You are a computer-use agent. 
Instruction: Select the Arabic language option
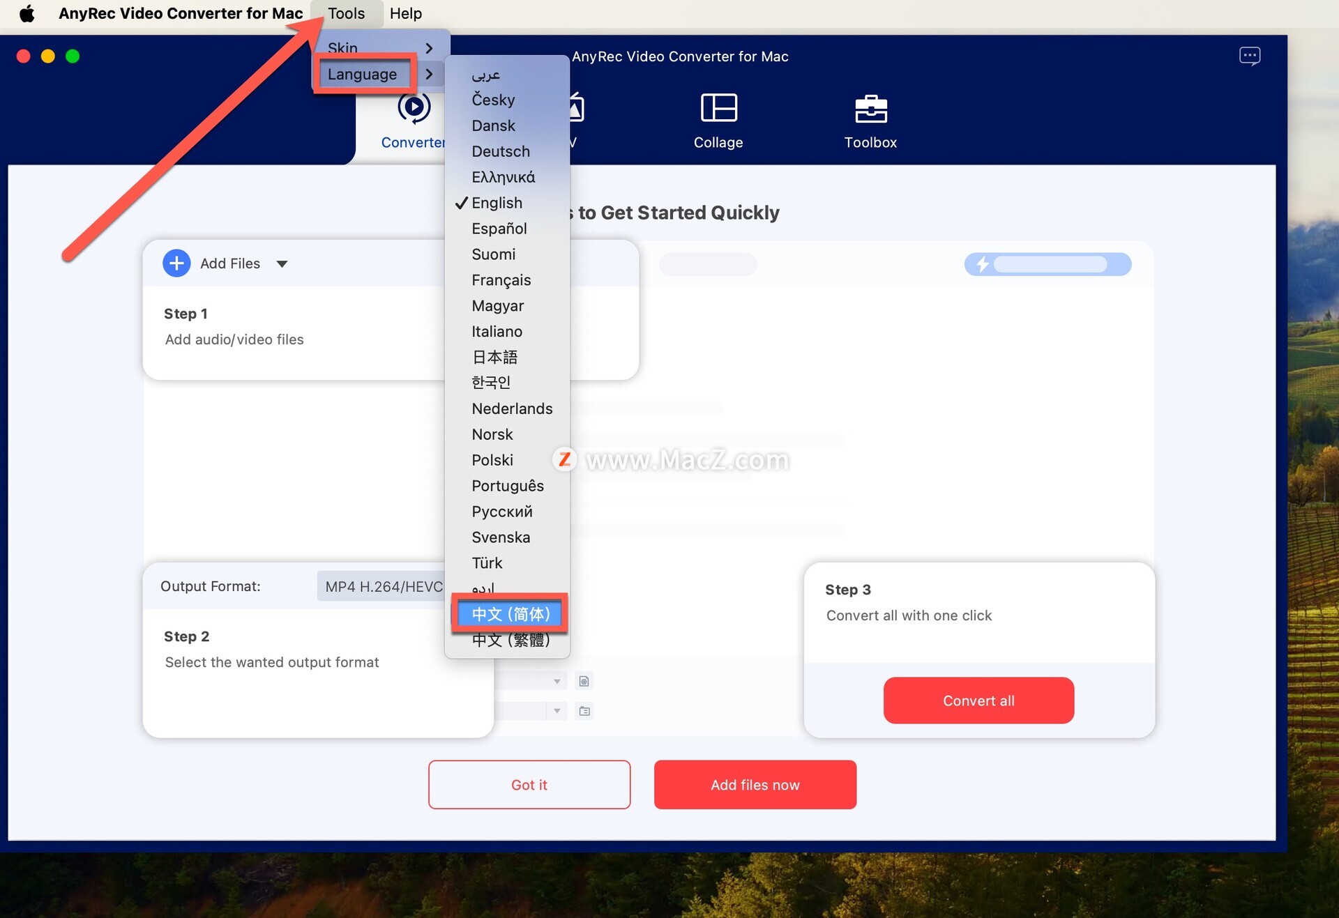[x=508, y=74]
